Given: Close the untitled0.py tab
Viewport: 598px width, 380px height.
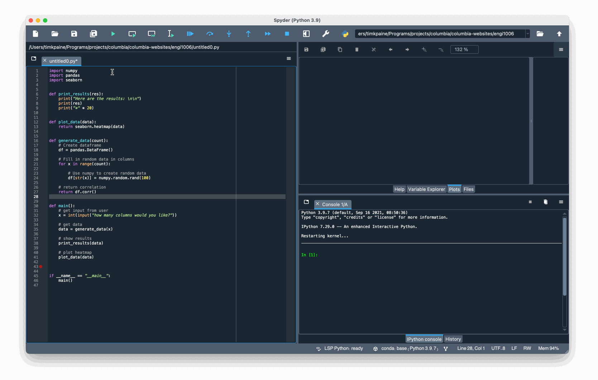Looking at the screenshot, I should 45,61.
